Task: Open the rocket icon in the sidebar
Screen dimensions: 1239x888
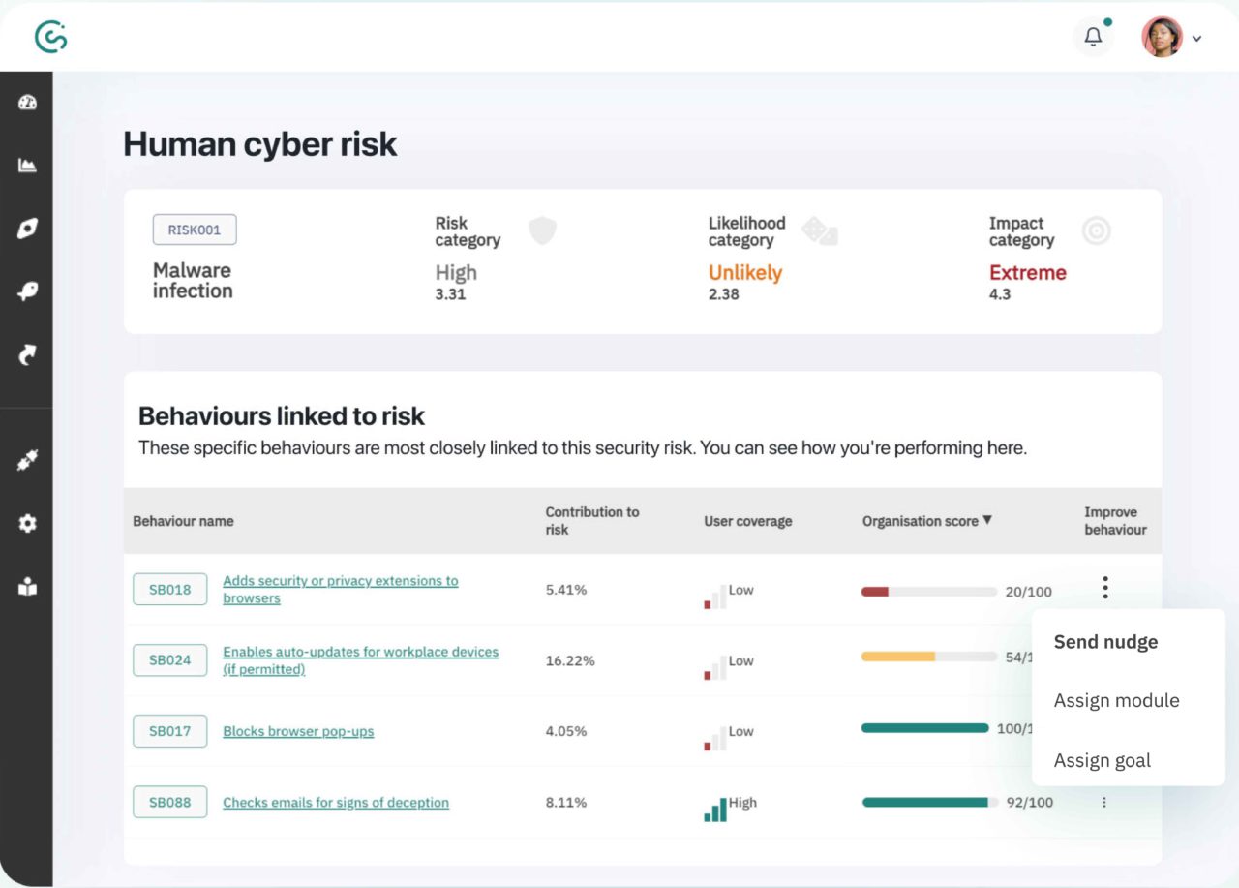Action: pos(26,228)
